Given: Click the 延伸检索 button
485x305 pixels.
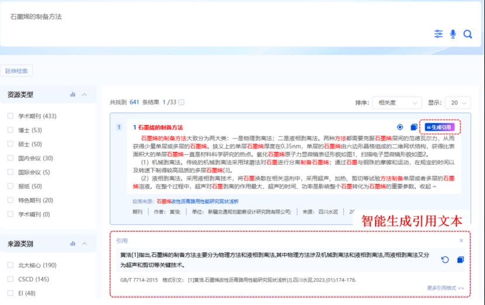Looking at the screenshot, I should [x=16, y=71].
